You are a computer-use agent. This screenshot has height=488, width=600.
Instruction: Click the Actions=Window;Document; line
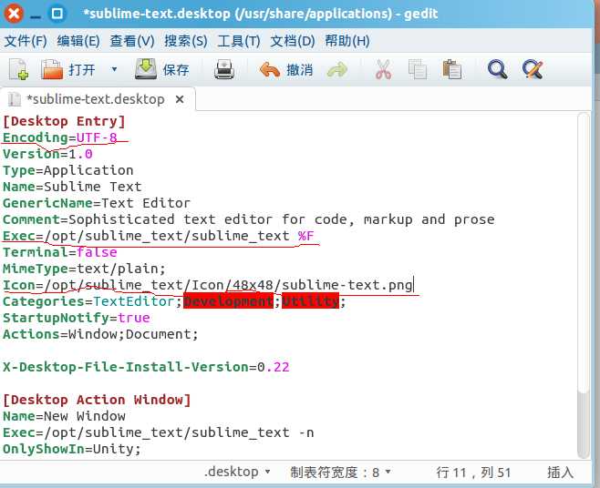click(x=100, y=334)
